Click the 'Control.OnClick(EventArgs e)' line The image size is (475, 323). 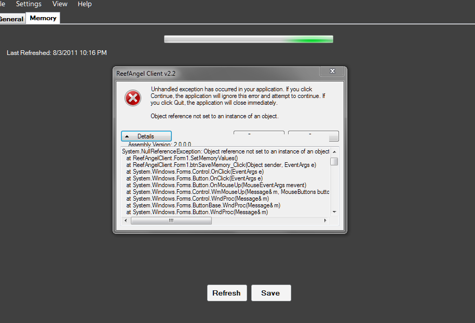point(195,172)
